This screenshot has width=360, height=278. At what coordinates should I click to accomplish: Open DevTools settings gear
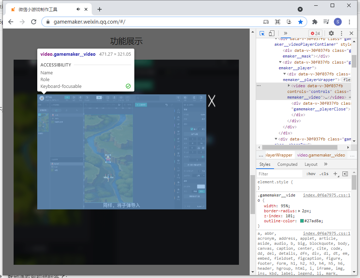pos(331,34)
